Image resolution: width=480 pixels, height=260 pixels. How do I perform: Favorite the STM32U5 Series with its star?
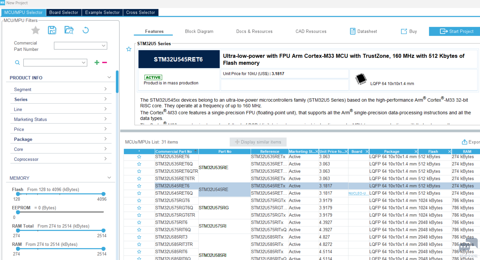point(129,49)
